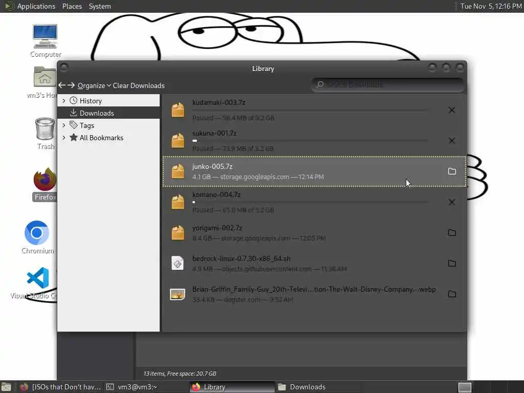Open the Trash desktop icon
Screen dimensions: 524x393
point(45,134)
